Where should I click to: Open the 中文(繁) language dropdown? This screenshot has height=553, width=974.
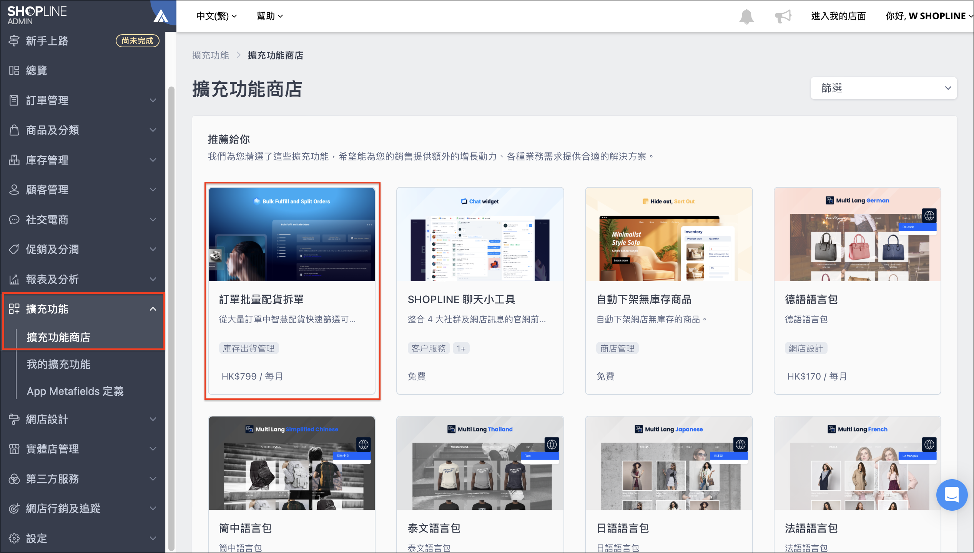pos(216,16)
